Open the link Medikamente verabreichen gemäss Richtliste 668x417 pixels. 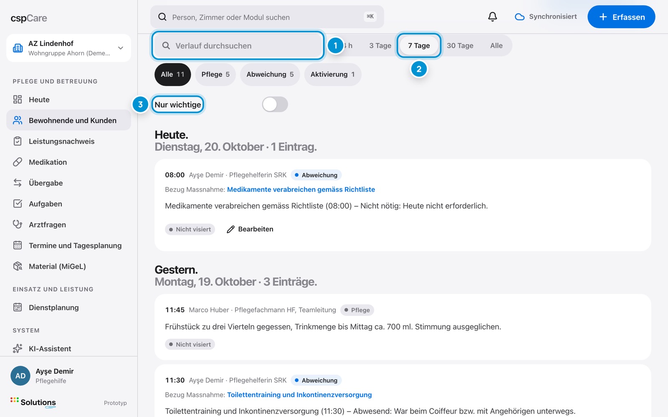(x=301, y=189)
